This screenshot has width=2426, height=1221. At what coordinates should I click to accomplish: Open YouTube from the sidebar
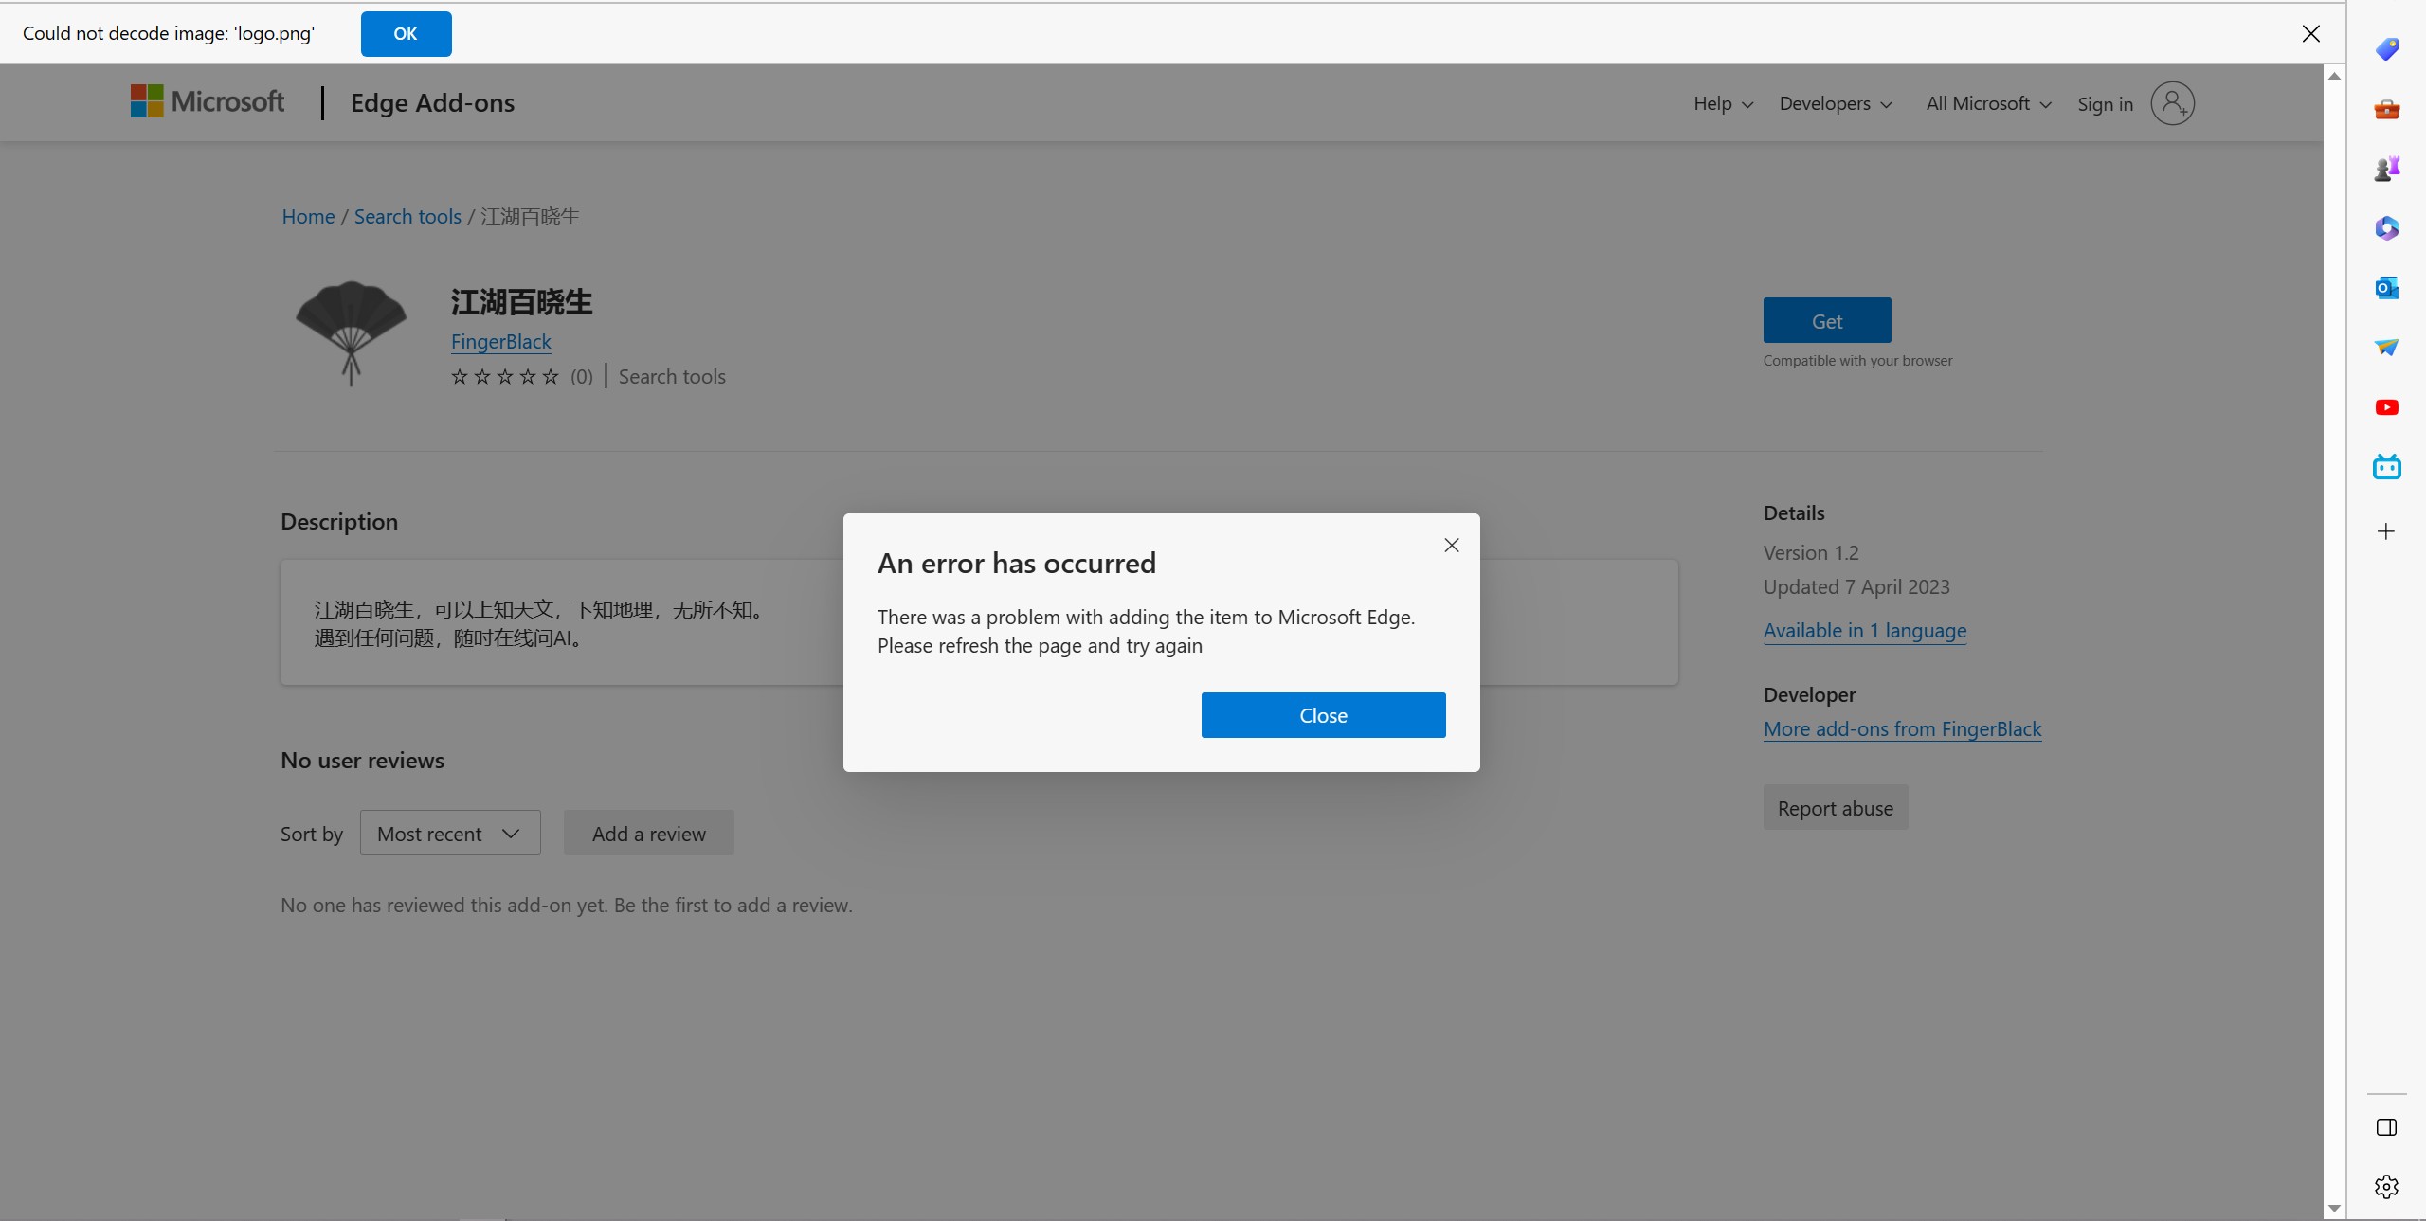tap(2386, 407)
